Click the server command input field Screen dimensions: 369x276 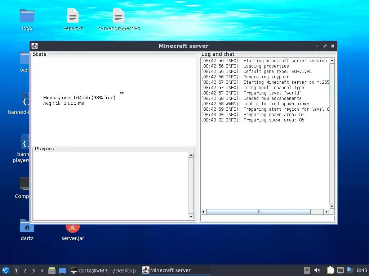click(268, 218)
